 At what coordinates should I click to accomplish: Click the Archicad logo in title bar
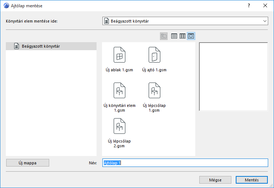click(x=6, y=5)
